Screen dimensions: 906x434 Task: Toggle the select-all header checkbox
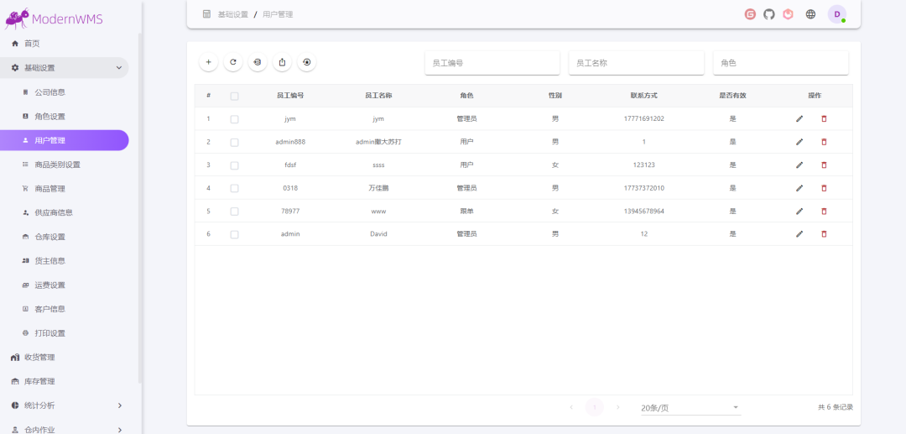click(234, 96)
